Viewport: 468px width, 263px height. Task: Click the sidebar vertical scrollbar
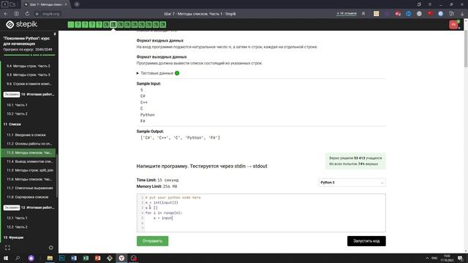[57, 176]
